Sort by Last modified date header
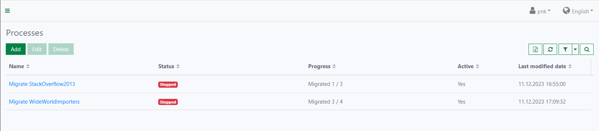This screenshot has height=131, width=599. 545,66
